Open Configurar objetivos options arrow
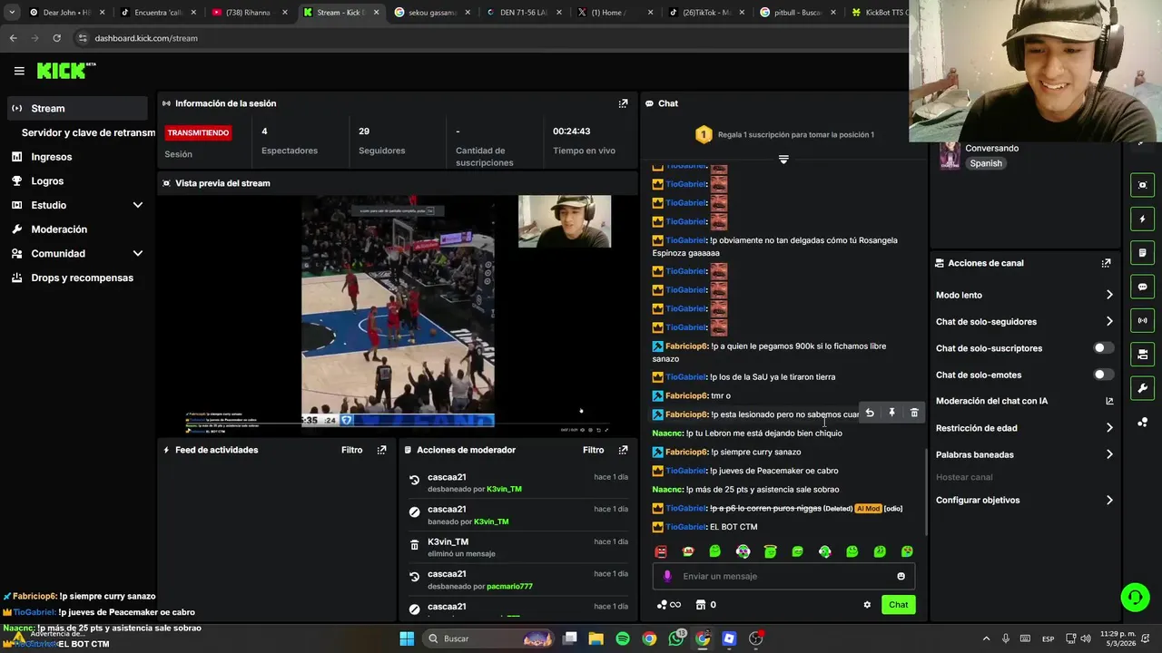Viewport: 1162px width, 653px height. (x=1109, y=500)
